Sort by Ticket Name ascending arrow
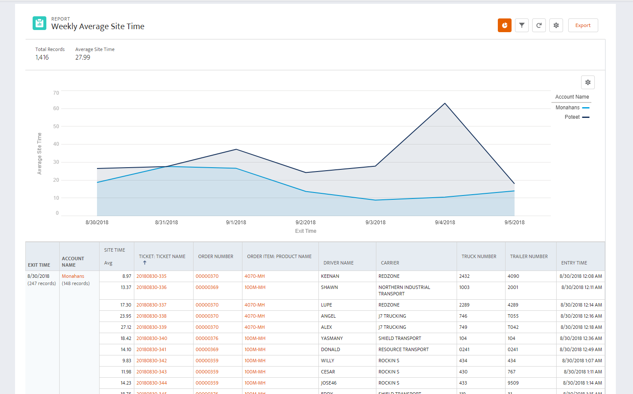 click(x=145, y=263)
